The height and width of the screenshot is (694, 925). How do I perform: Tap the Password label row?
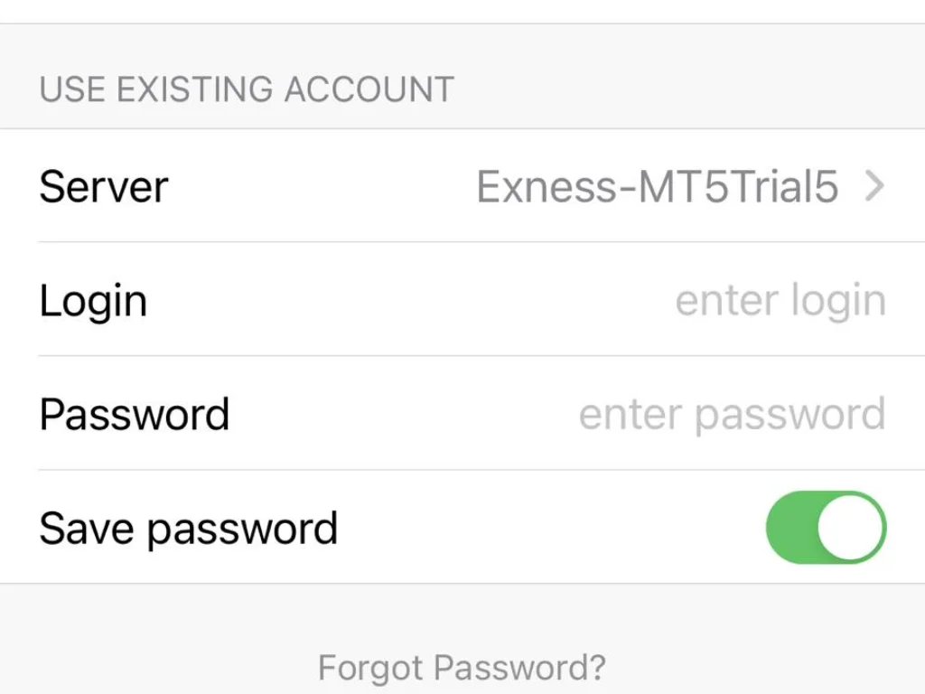134,413
